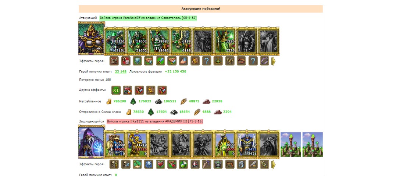The image size is (403, 181).
Task: Select defender unit showing 11210 losses
Action: (x=137, y=145)
